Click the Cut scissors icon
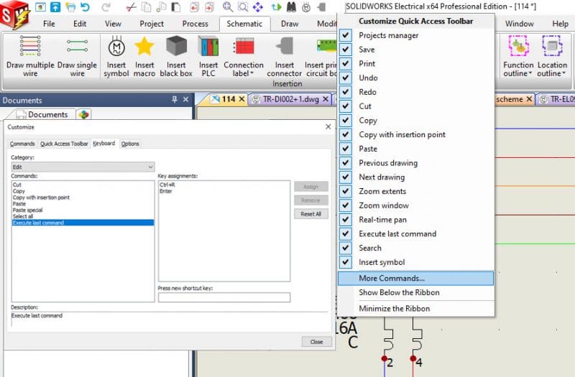The height and width of the screenshot is (377, 575). coord(131,6)
